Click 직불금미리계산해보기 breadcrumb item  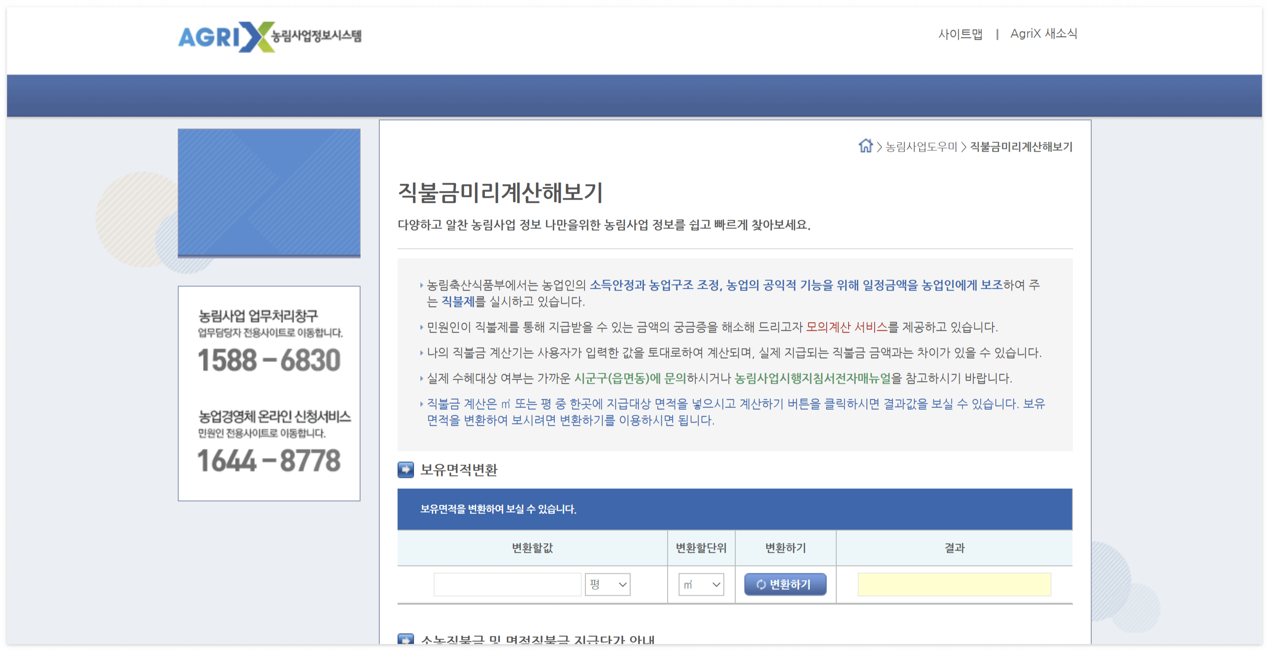click(1021, 147)
